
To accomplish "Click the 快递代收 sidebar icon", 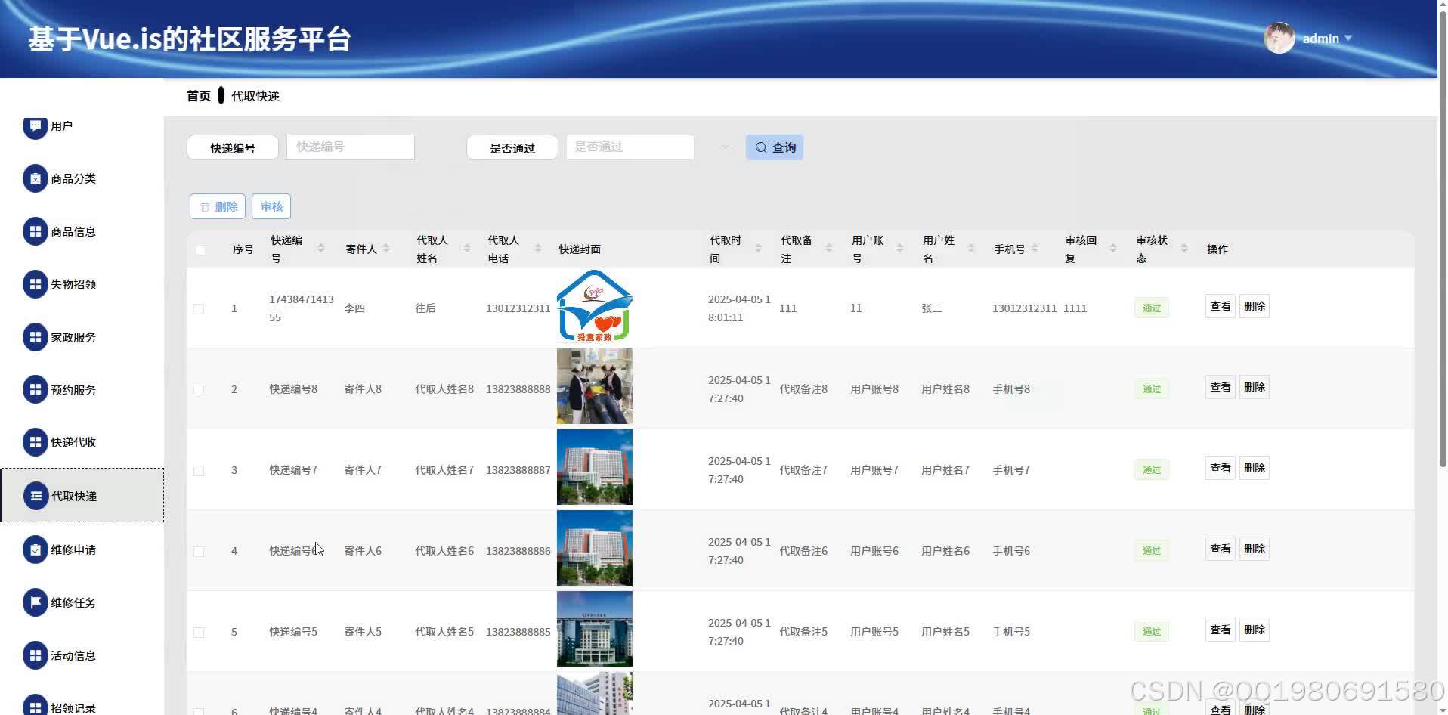I will [x=36, y=442].
